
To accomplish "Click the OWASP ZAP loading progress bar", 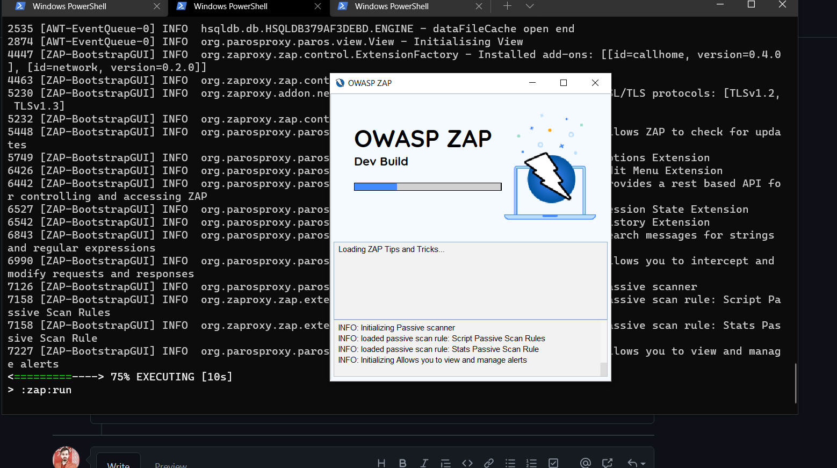I will point(427,186).
